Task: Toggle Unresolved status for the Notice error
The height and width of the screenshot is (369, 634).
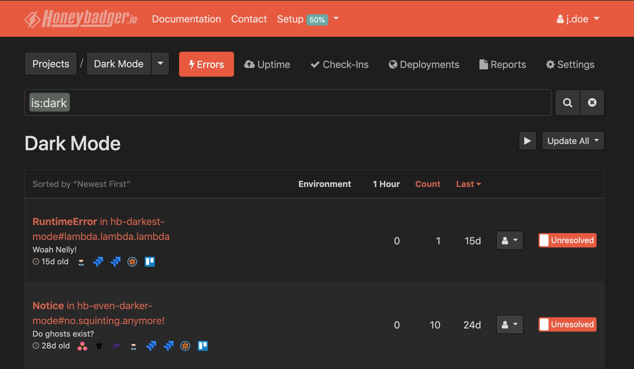Action: (567, 324)
